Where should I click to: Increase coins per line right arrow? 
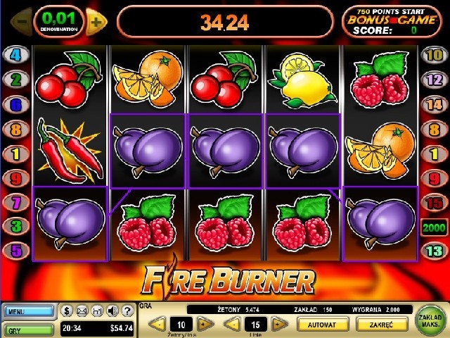[x=205, y=325]
